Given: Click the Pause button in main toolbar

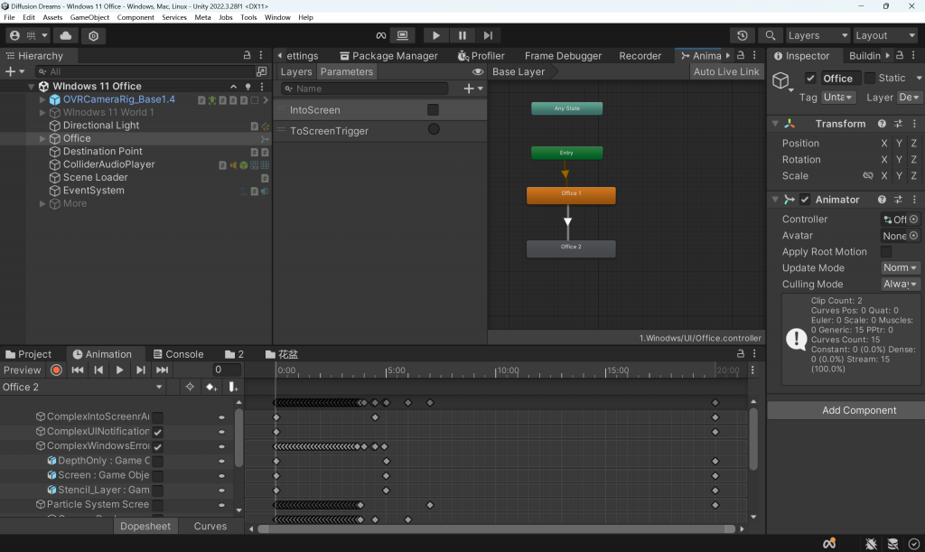Looking at the screenshot, I should [462, 35].
